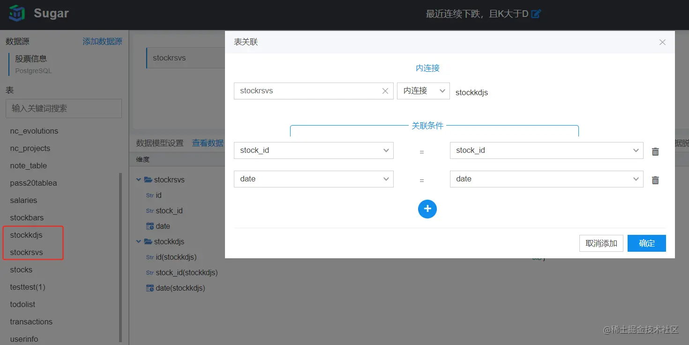Select date(stockkdjs) dimension field

(180, 288)
